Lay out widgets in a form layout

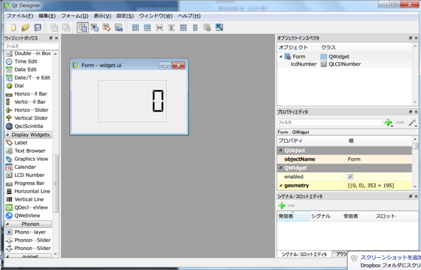195,27
